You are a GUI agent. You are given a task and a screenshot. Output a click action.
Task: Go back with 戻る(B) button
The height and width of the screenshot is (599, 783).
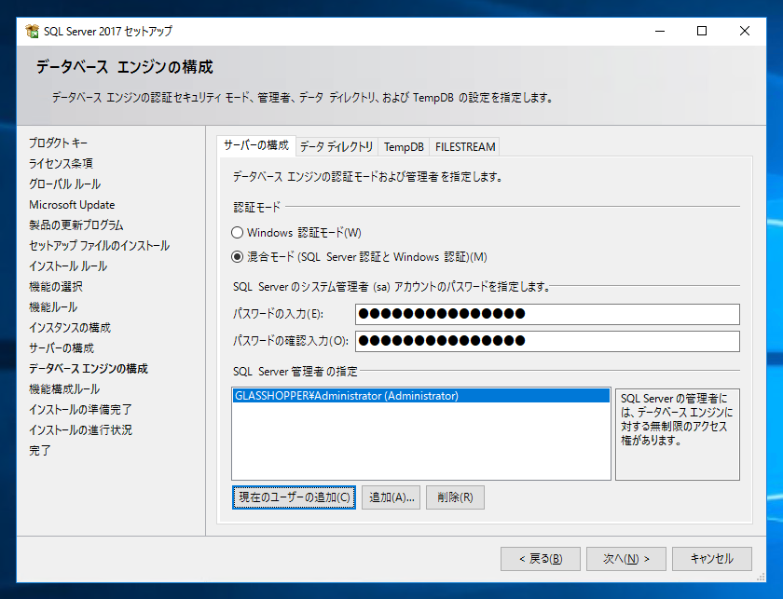point(541,559)
